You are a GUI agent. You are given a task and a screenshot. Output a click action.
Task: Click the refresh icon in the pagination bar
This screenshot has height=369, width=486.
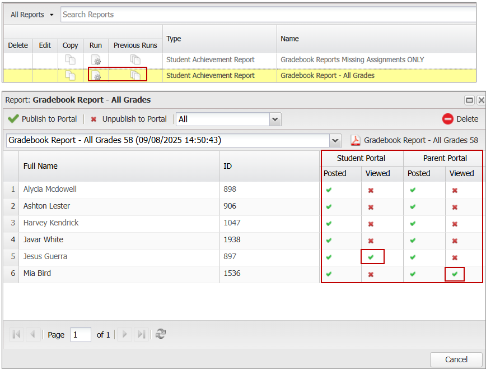pos(161,334)
